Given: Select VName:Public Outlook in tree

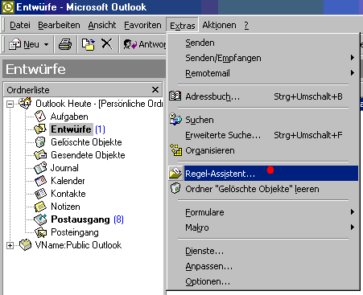Looking at the screenshot, I should (78, 245).
